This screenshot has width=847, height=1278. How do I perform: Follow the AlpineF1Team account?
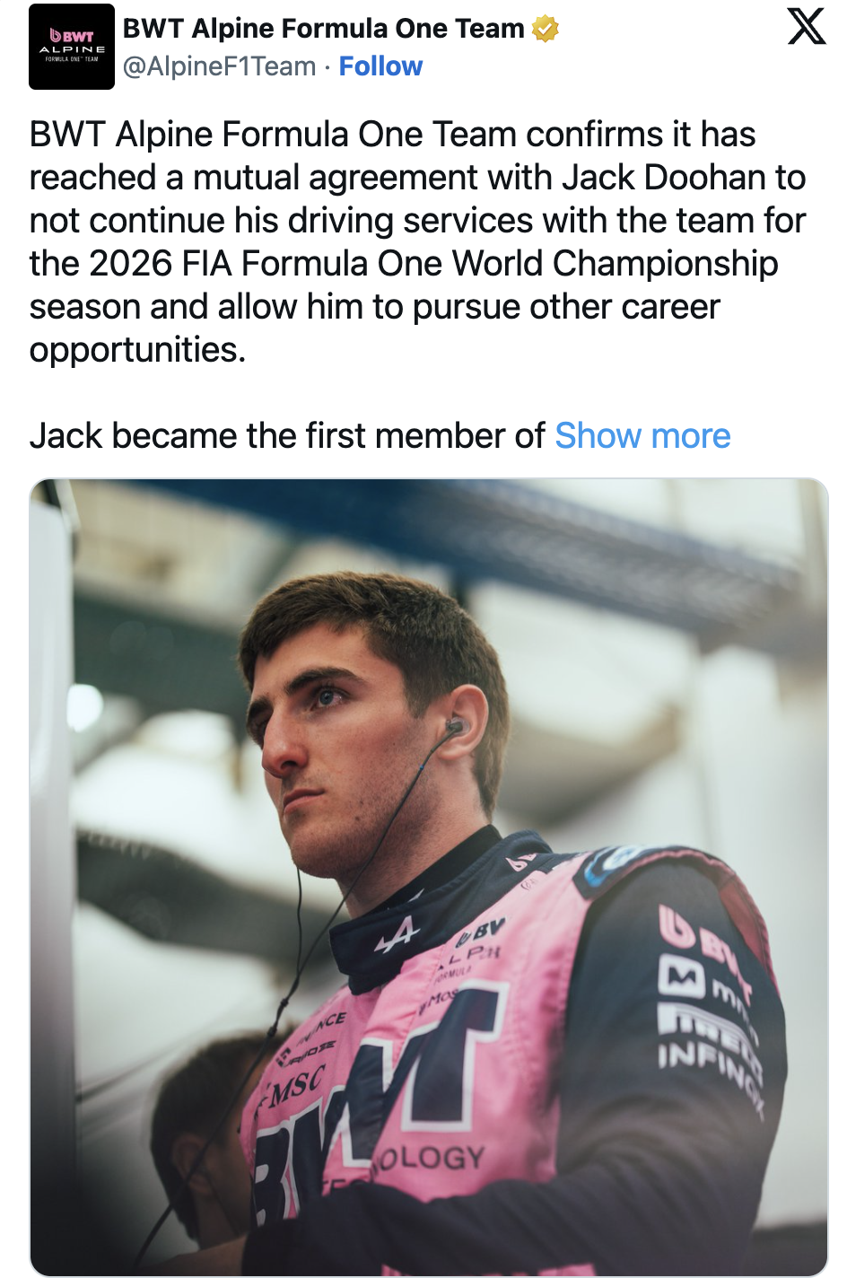[380, 66]
